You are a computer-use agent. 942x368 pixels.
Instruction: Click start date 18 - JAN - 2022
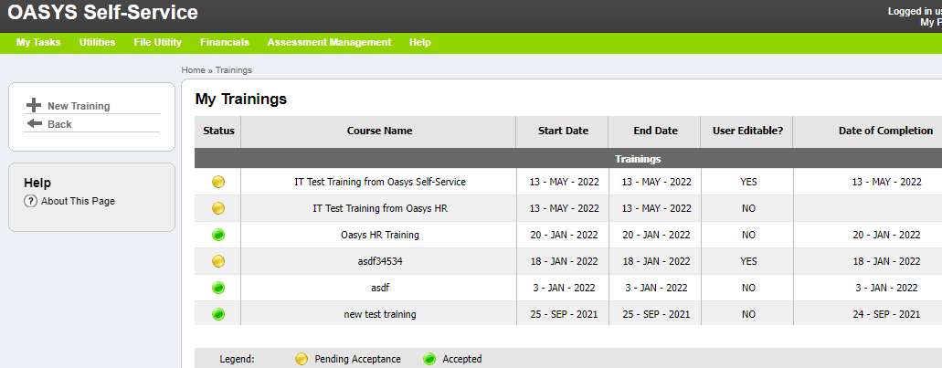(x=564, y=261)
